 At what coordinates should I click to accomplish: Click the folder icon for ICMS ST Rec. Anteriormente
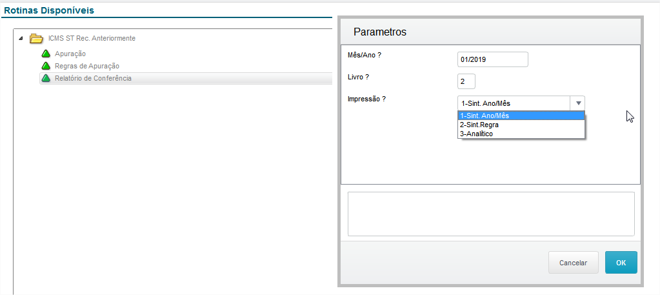coord(36,39)
